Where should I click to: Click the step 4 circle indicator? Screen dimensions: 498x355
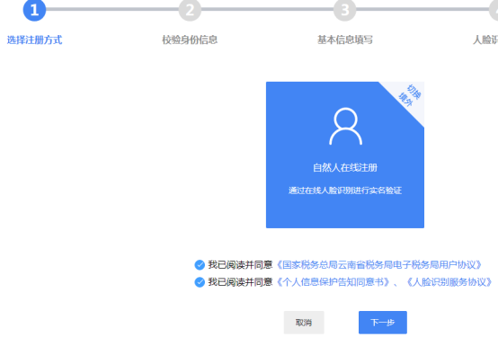click(494, 10)
